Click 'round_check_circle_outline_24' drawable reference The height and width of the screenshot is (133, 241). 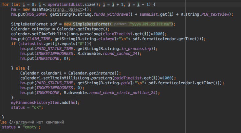coord(122,93)
